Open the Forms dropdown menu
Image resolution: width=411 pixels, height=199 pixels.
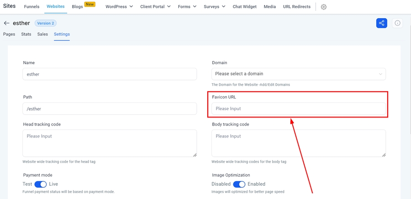188,7
